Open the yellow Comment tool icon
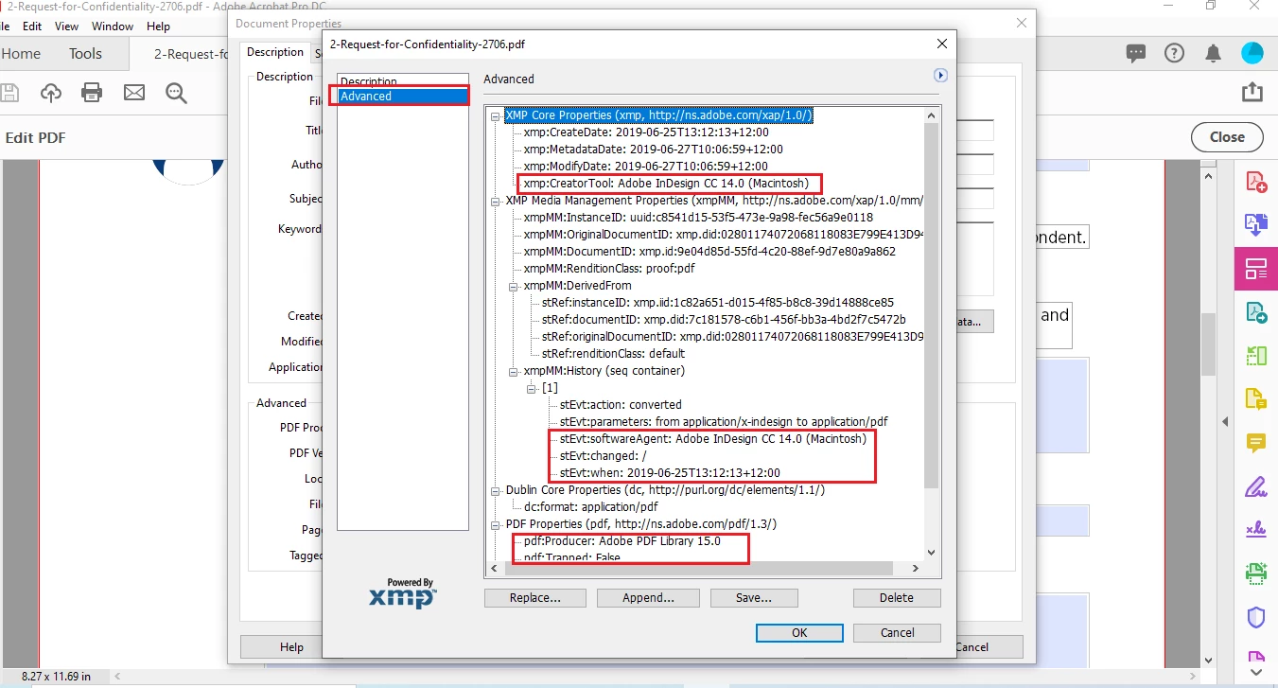 tap(1255, 443)
